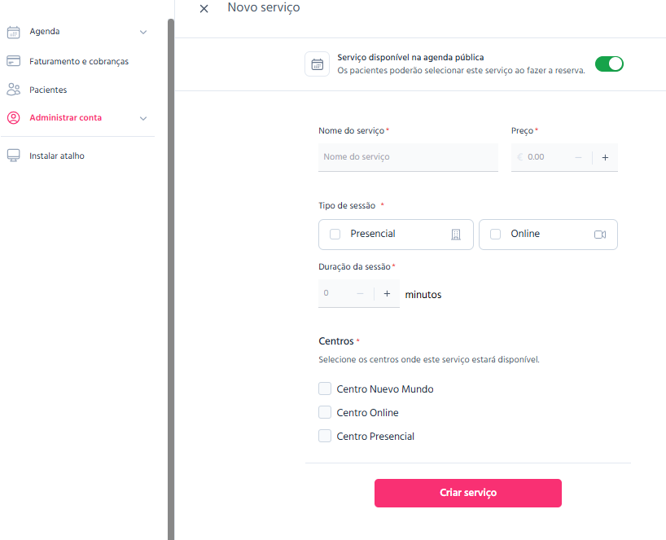Check the Presencial session type checkbox
This screenshot has height=540, width=666.
point(335,234)
